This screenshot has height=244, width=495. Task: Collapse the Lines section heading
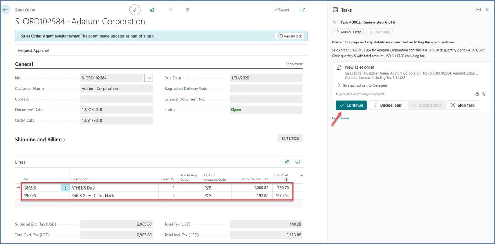pyautogui.click(x=20, y=162)
